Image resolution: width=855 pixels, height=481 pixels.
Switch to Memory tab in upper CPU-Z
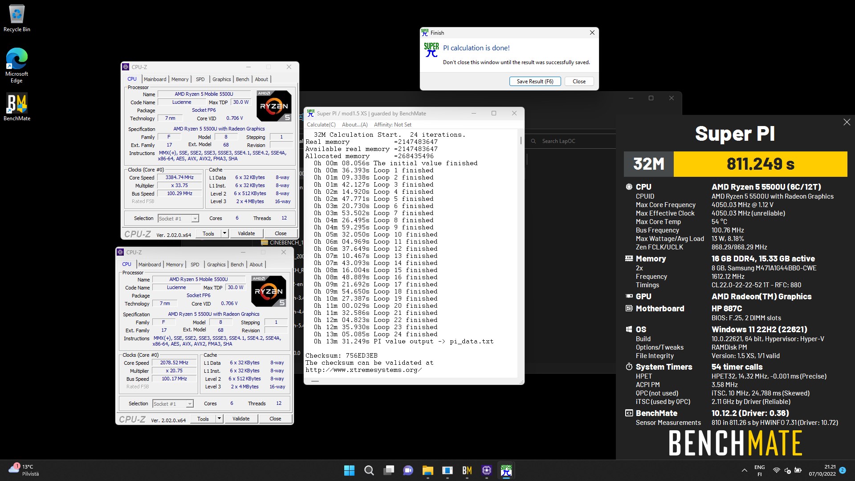(180, 79)
